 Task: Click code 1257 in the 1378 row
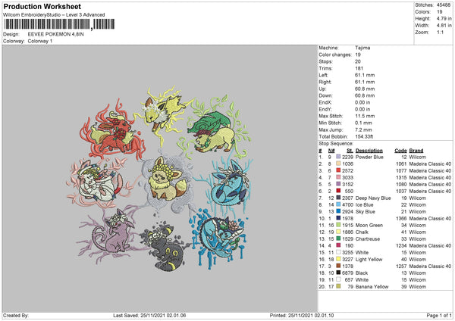(x=401, y=266)
